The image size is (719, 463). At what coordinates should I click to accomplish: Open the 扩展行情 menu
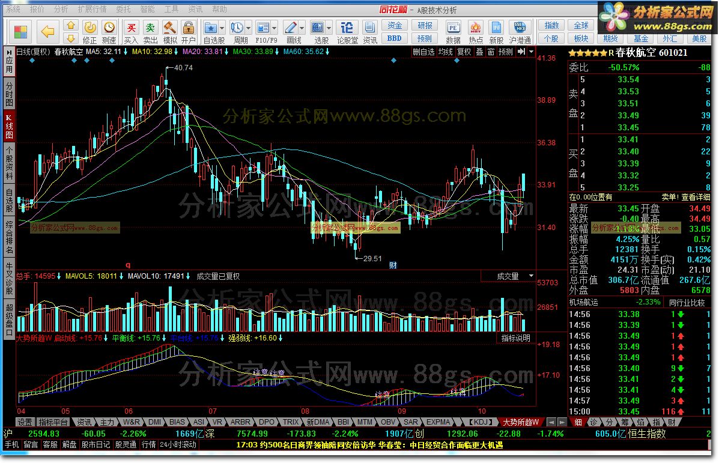[92, 9]
